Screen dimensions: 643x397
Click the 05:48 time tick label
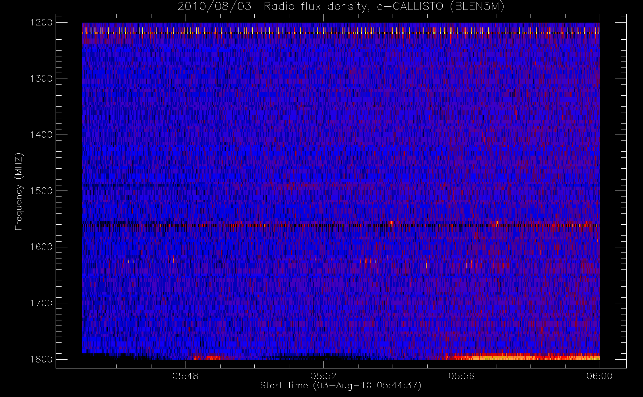[186, 376]
